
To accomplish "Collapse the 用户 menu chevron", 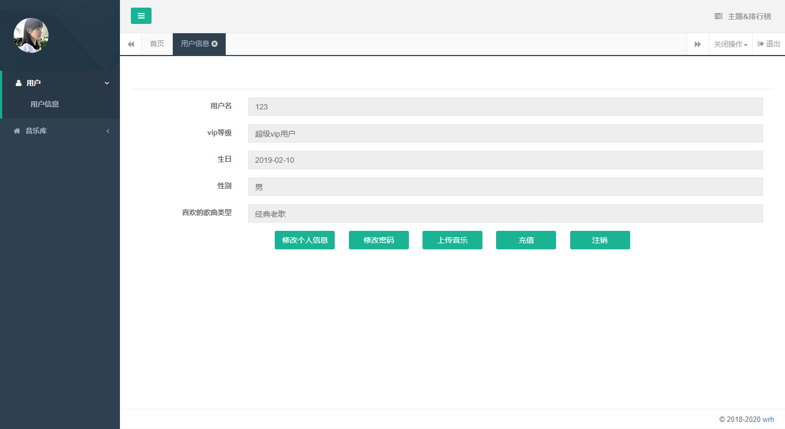I will (x=107, y=83).
